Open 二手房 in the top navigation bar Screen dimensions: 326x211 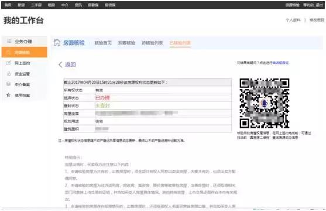pos(36,5)
